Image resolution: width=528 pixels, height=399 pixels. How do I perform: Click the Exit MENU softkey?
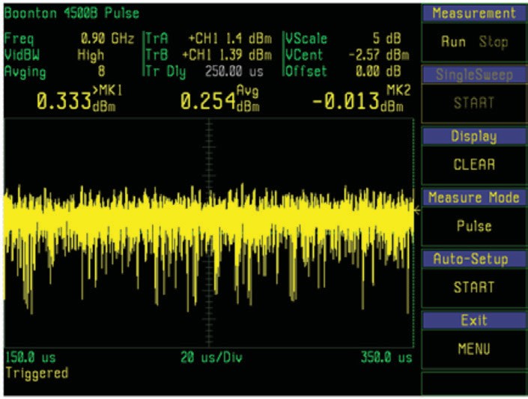[474, 349]
